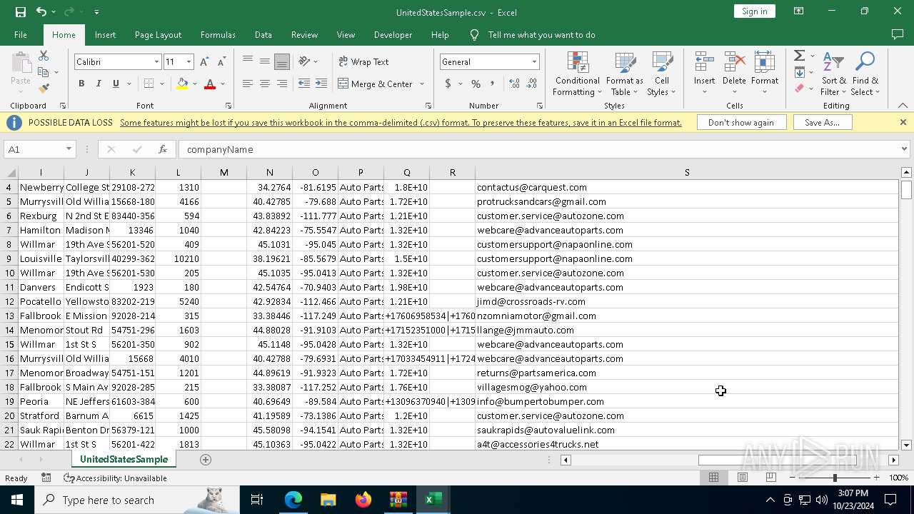
Task: Click the red Font Color swatch
Action: point(210,84)
